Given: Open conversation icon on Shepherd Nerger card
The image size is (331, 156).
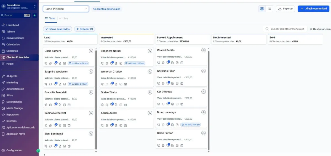Looking at the screenshot, I should (x=107, y=63).
